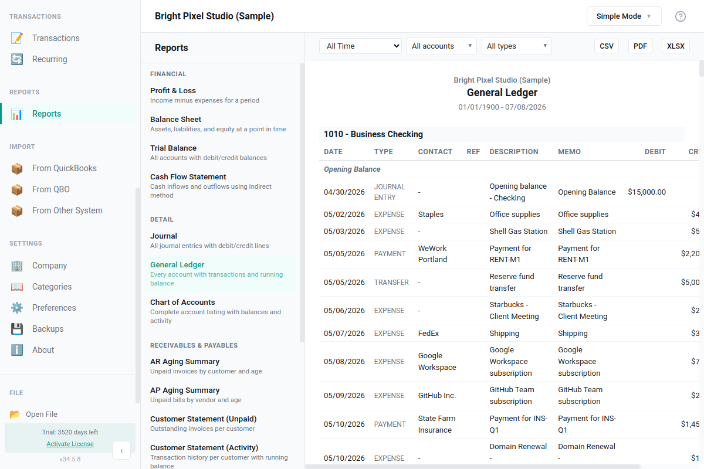Click the Categories book icon
The height and width of the screenshot is (469, 704).
pyautogui.click(x=17, y=287)
